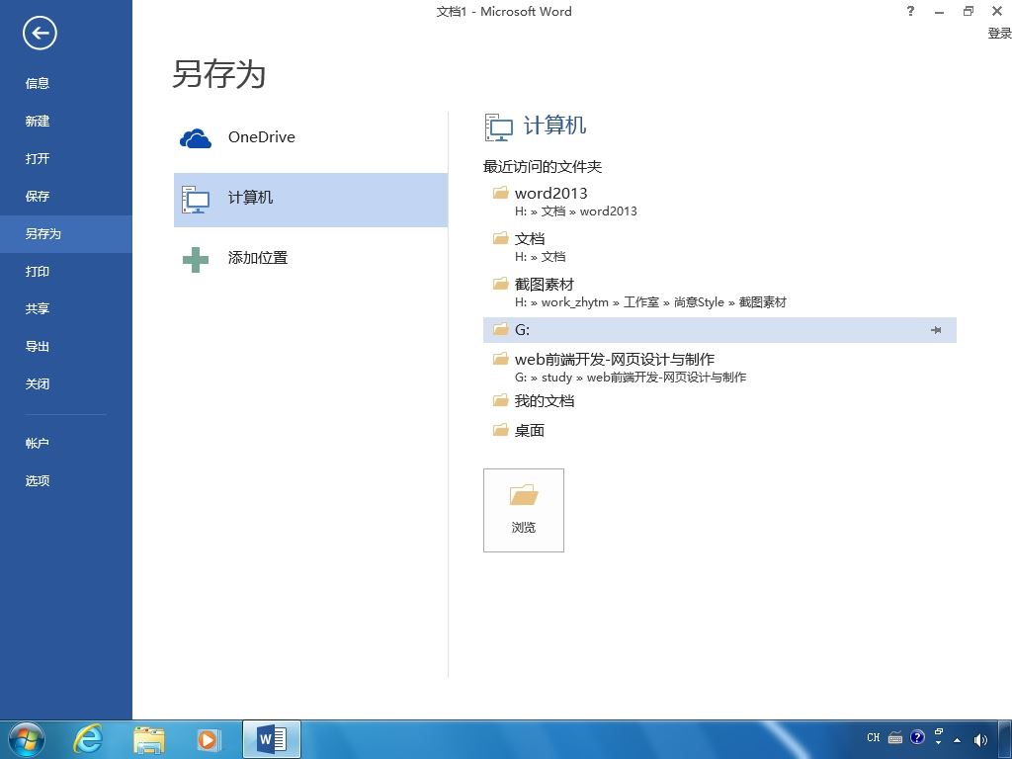Show hidden tray icons arrow
Image resolution: width=1012 pixels, height=759 pixels.
coord(957,739)
